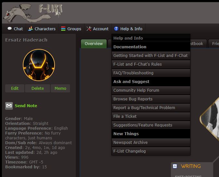The height and width of the screenshot is (177, 219).
Task: Choose Report a Bug/Technical Problem
Action: tap(151, 107)
